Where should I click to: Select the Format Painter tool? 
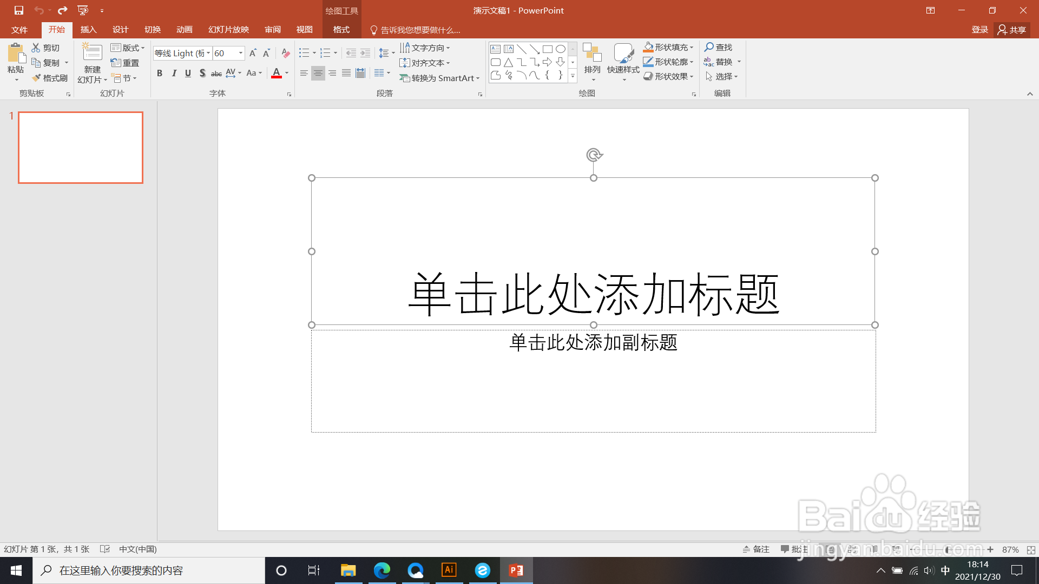click(49, 77)
